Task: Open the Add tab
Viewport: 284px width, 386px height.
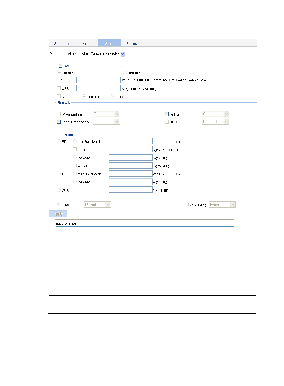Action: click(86, 43)
